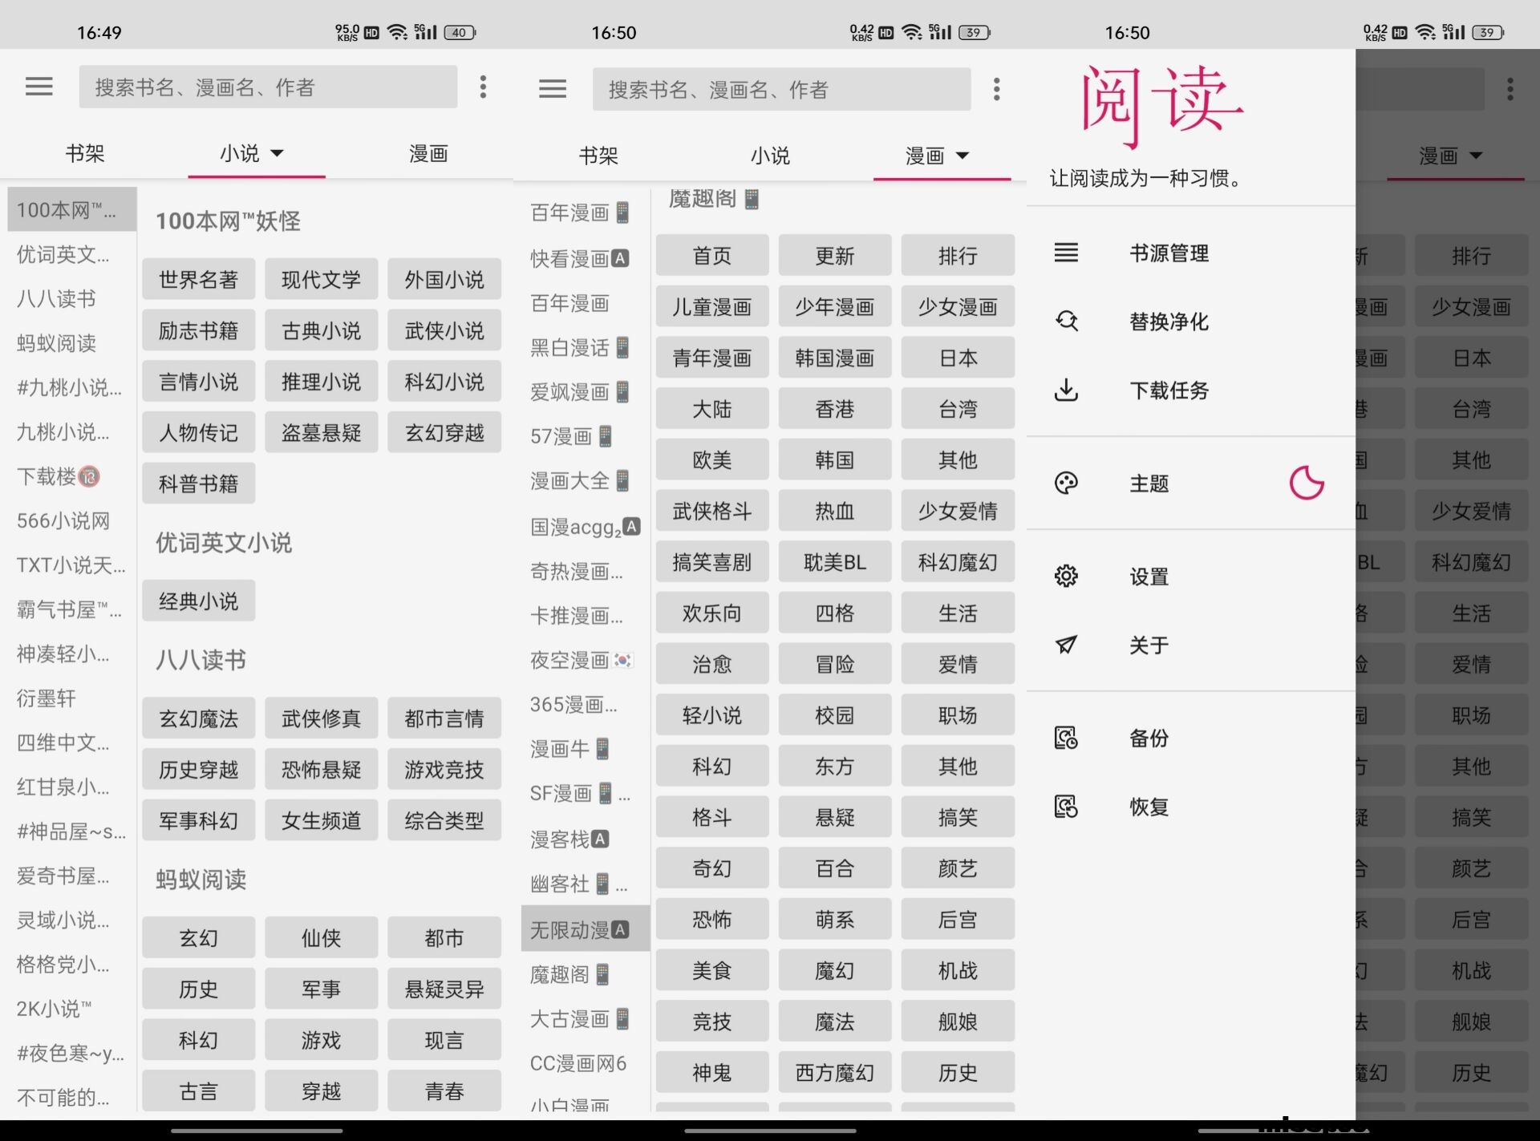Select 首页 button in 魔趣阁 section
Image resolution: width=1540 pixels, height=1141 pixels.
[x=712, y=256]
